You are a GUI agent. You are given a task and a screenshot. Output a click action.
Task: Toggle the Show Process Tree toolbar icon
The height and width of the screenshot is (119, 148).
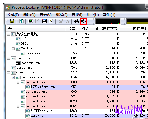click(37, 21)
